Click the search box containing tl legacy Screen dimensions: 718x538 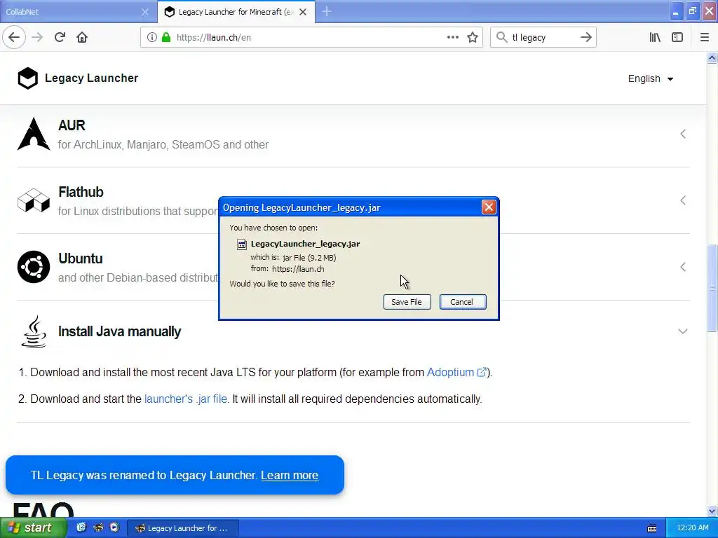click(543, 37)
